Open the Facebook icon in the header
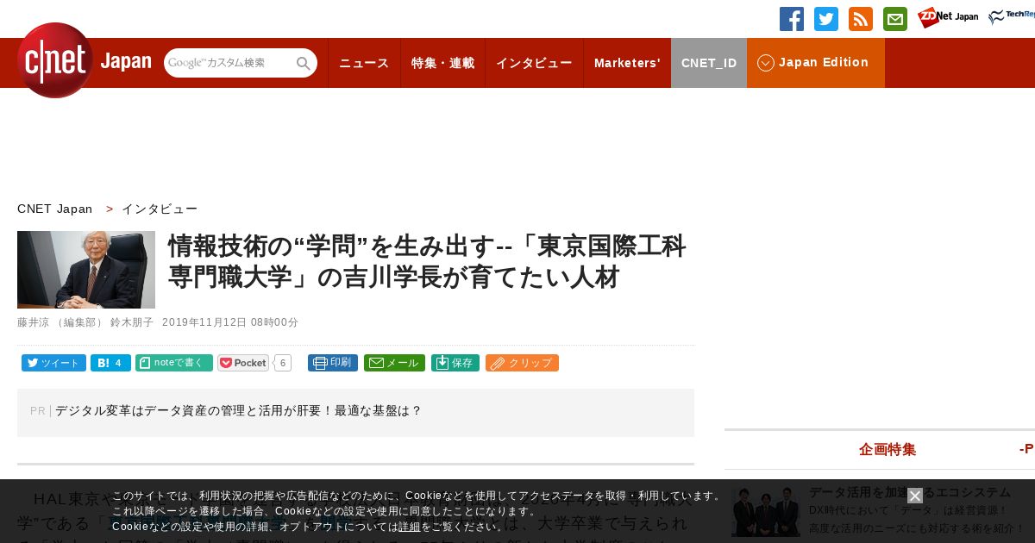1035x543 pixels. 792,19
